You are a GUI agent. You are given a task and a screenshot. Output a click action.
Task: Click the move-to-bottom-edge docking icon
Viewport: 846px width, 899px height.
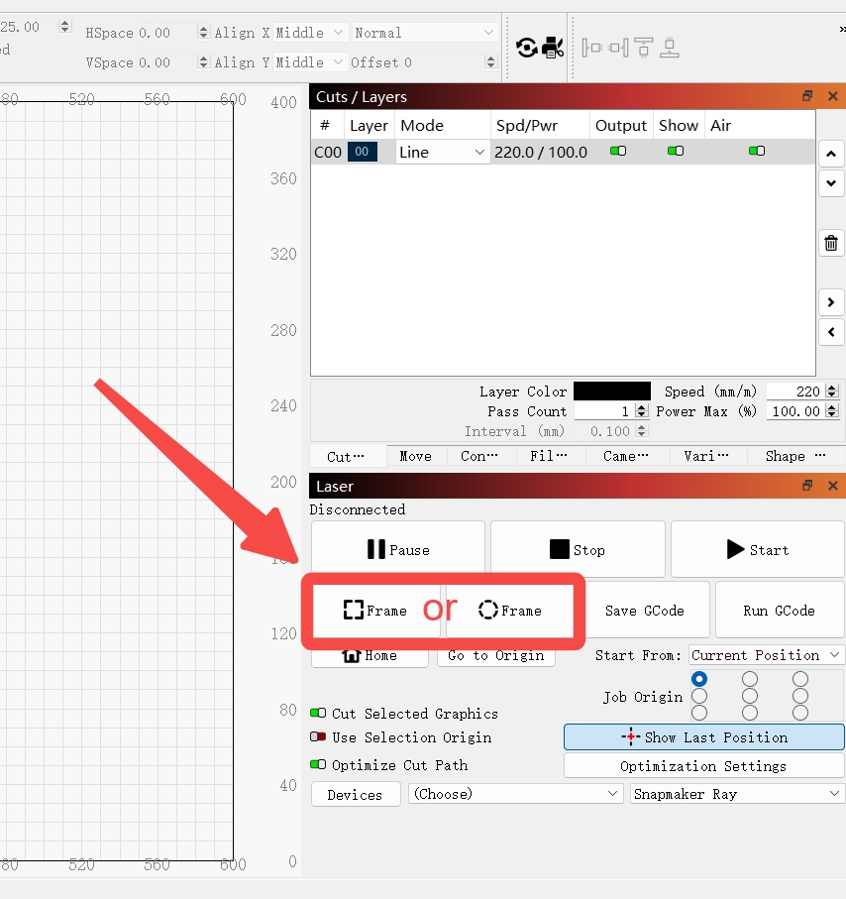pyautogui.click(x=669, y=48)
